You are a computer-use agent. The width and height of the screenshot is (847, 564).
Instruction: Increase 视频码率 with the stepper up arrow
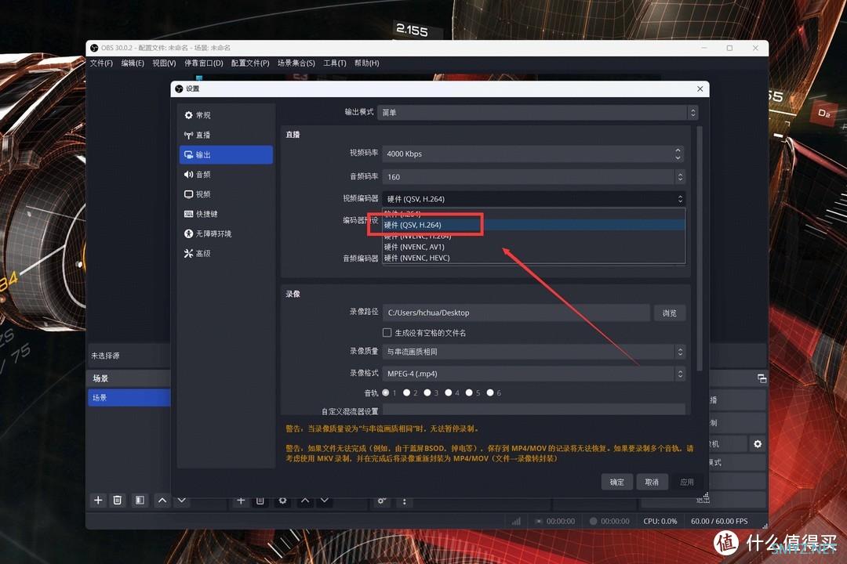click(678, 150)
